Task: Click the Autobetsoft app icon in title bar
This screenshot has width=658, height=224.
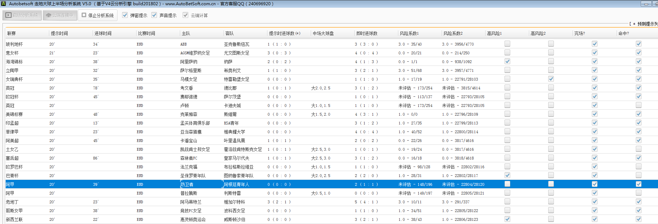Action: pyautogui.click(x=4, y=4)
